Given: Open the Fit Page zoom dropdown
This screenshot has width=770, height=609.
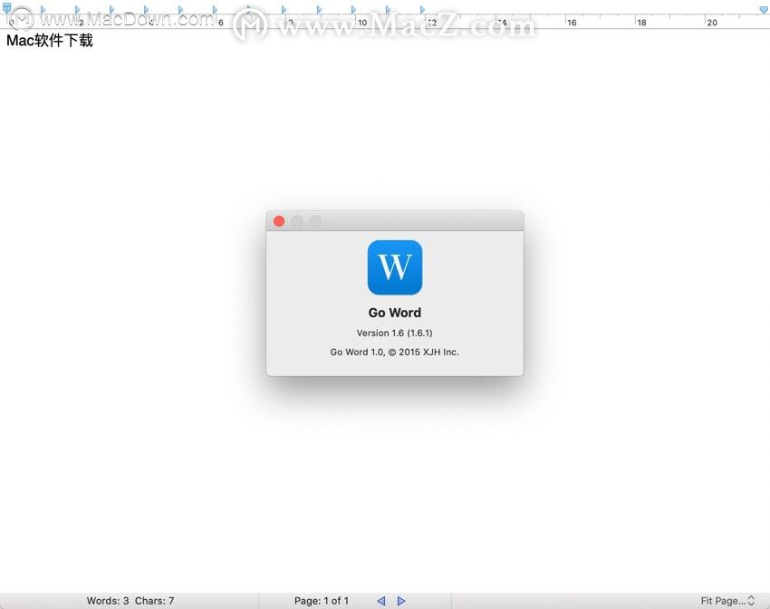Looking at the screenshot, I should 727,601.
